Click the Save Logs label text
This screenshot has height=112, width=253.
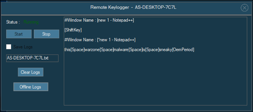23,47
